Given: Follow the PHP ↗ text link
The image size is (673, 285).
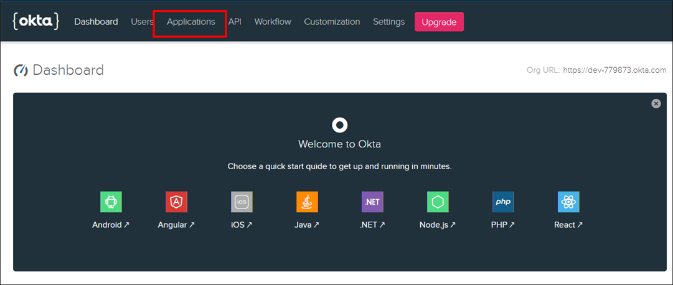Looking at the screenshot, I should (503, 225).
